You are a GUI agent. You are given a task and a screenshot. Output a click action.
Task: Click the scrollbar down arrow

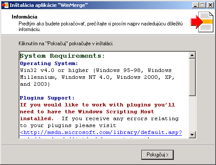tap(192, 135)
